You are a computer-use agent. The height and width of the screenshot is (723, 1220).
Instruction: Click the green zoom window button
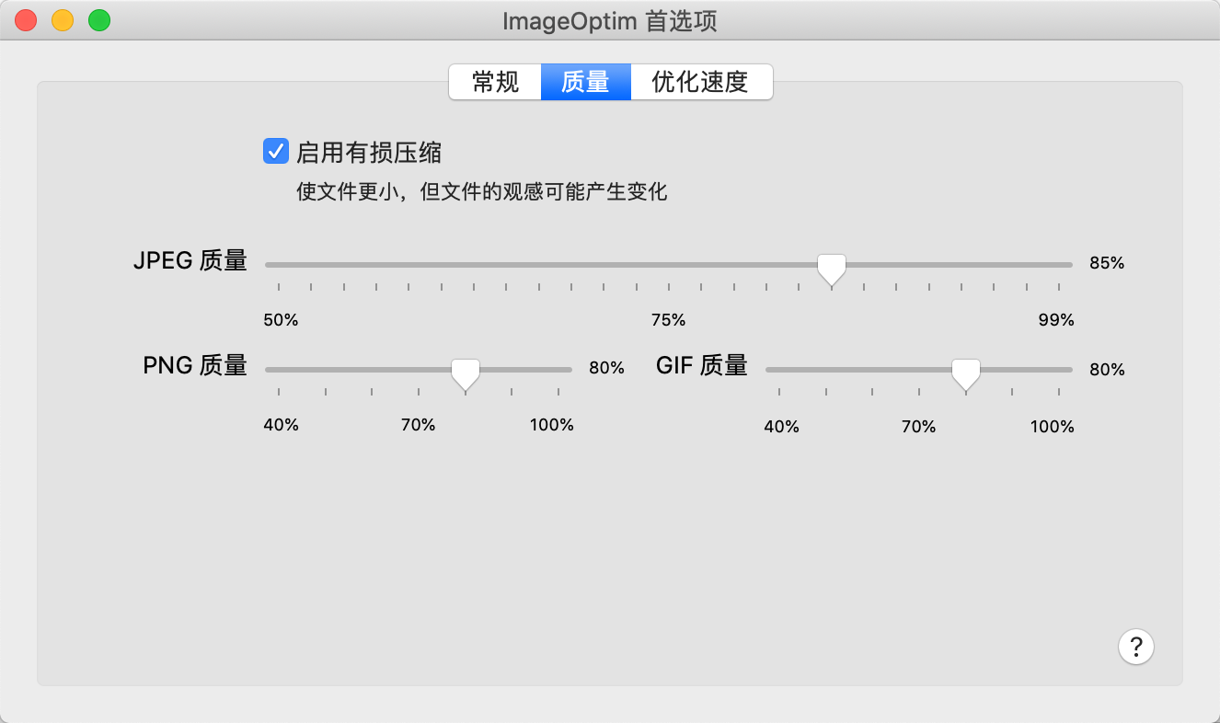coord(99,20)
